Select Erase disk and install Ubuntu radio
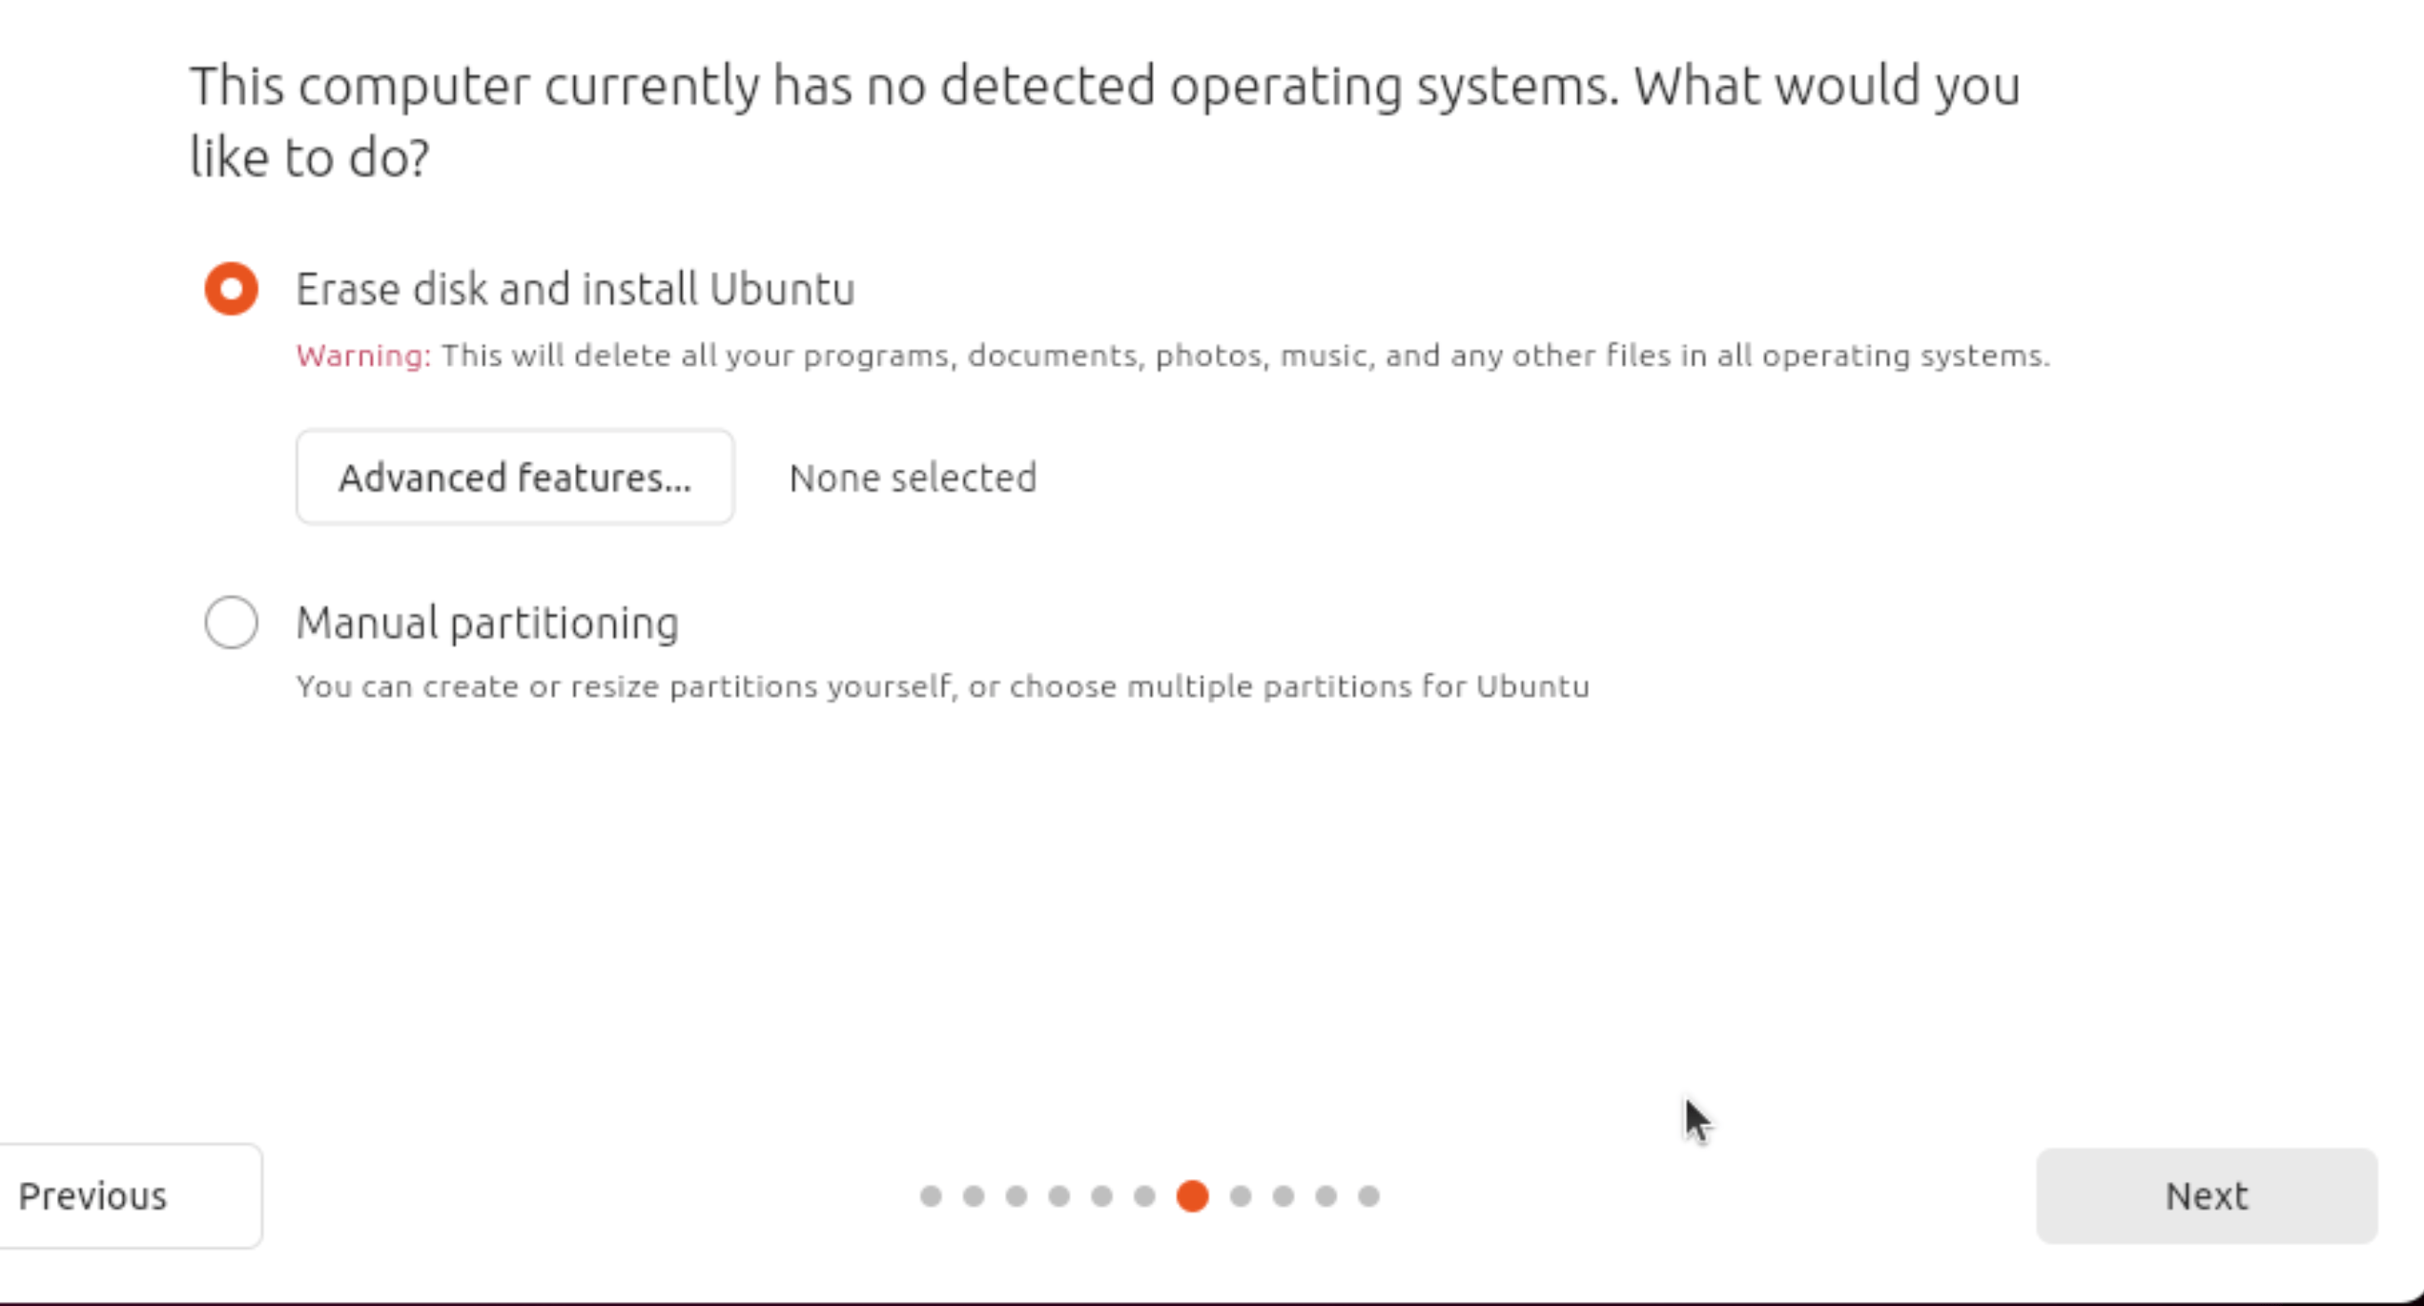 click(231, 288)
